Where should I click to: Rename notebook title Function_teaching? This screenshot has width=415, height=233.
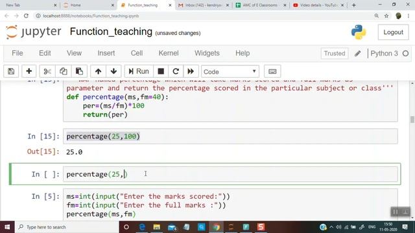111,32
